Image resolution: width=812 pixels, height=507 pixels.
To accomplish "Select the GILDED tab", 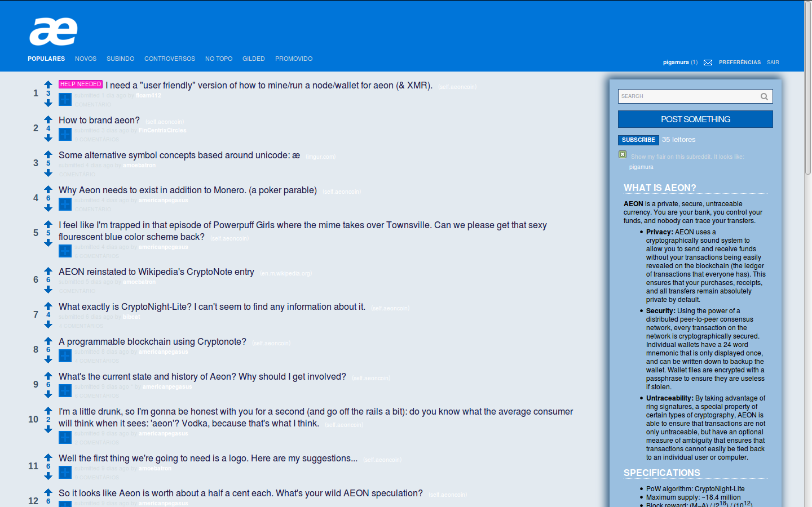I will click(x=254, y=59).
